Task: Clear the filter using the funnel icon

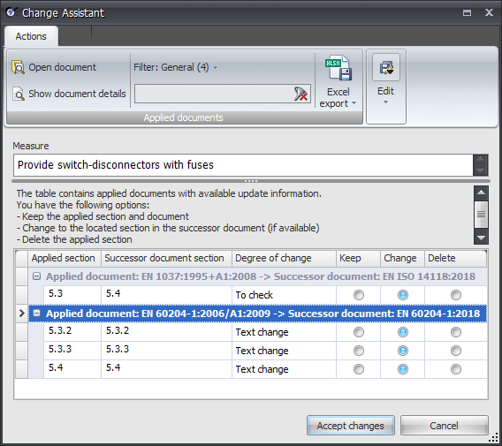Action: (x=300, y=94)
